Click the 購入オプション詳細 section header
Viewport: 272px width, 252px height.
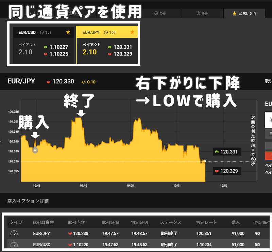(28, 201)
